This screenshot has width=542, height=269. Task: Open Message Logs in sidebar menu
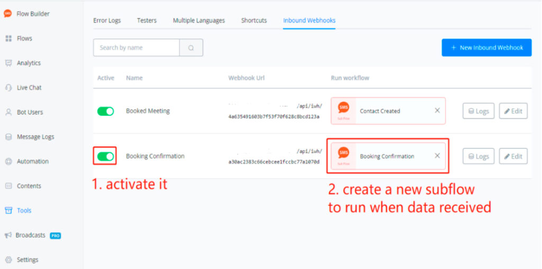pos(35,137)
